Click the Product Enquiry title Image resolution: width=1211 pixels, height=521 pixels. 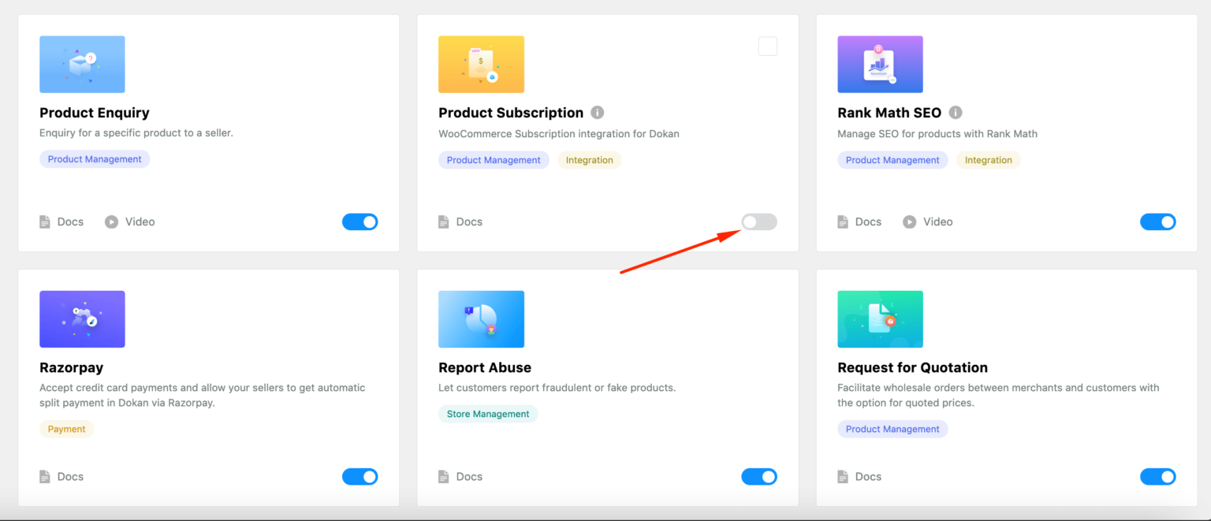(x=95, y=113)
